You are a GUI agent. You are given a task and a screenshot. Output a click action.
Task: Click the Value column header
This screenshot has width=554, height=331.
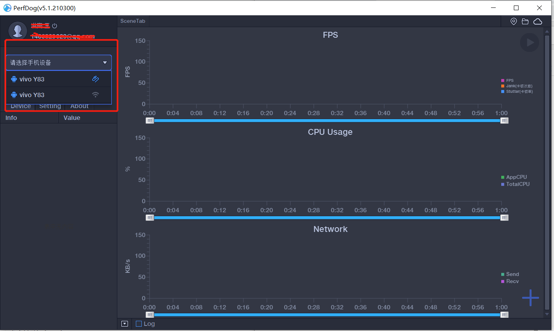coord(88,118)
